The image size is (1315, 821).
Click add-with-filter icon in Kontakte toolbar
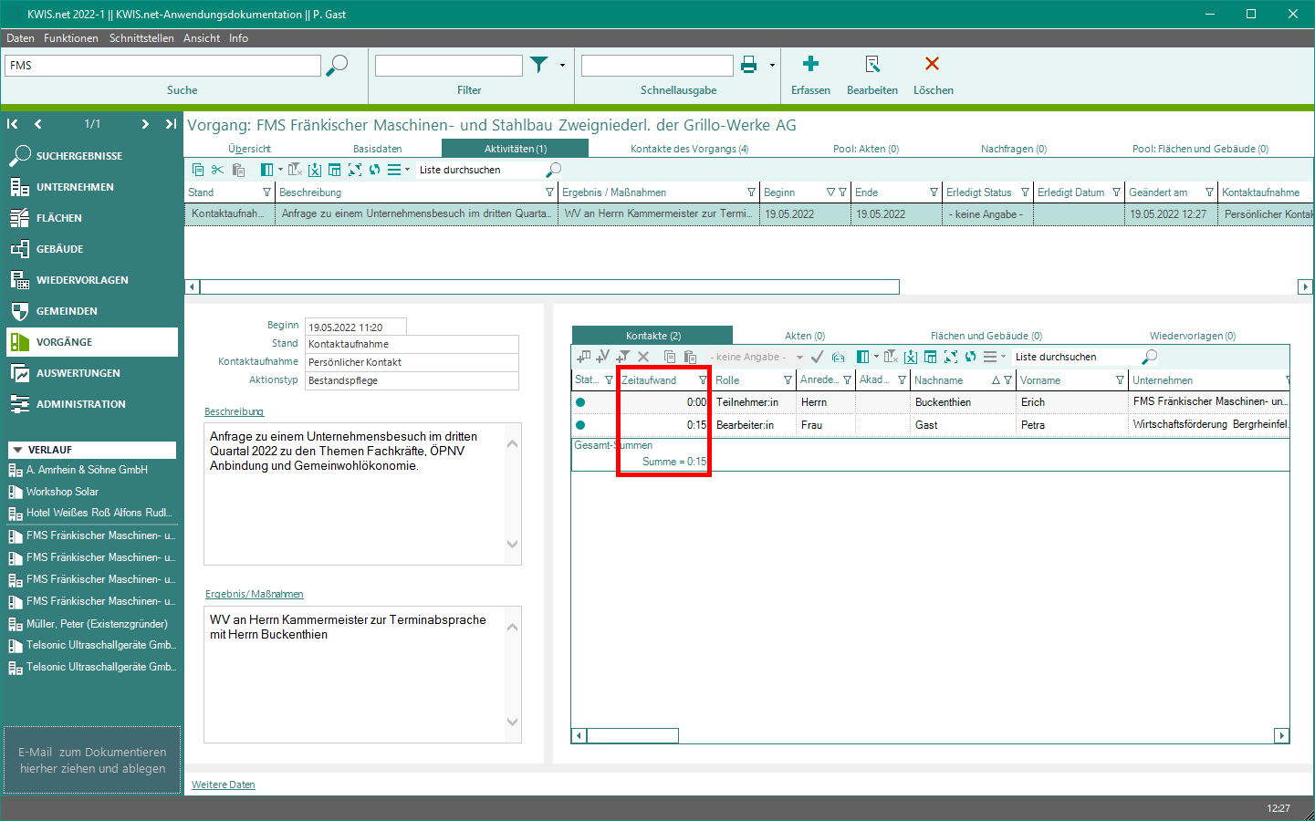click(623, 357)
